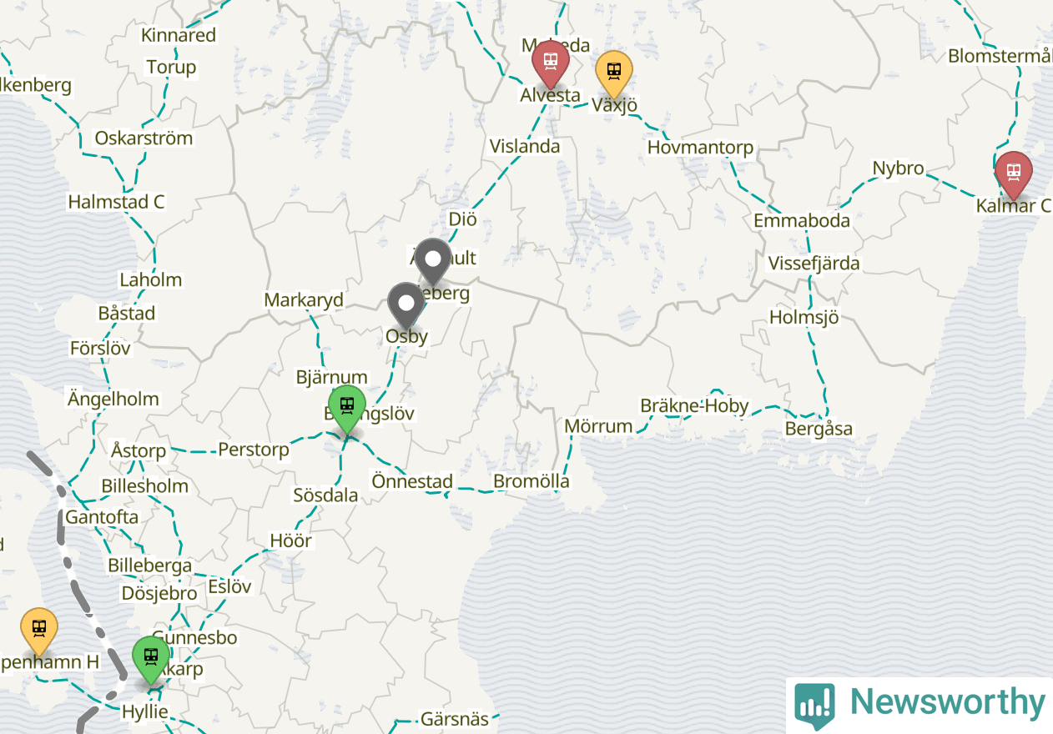This screenshot has width=1053, height=734.
Task: Select the Bromölla station label
Action: [532, 481]
